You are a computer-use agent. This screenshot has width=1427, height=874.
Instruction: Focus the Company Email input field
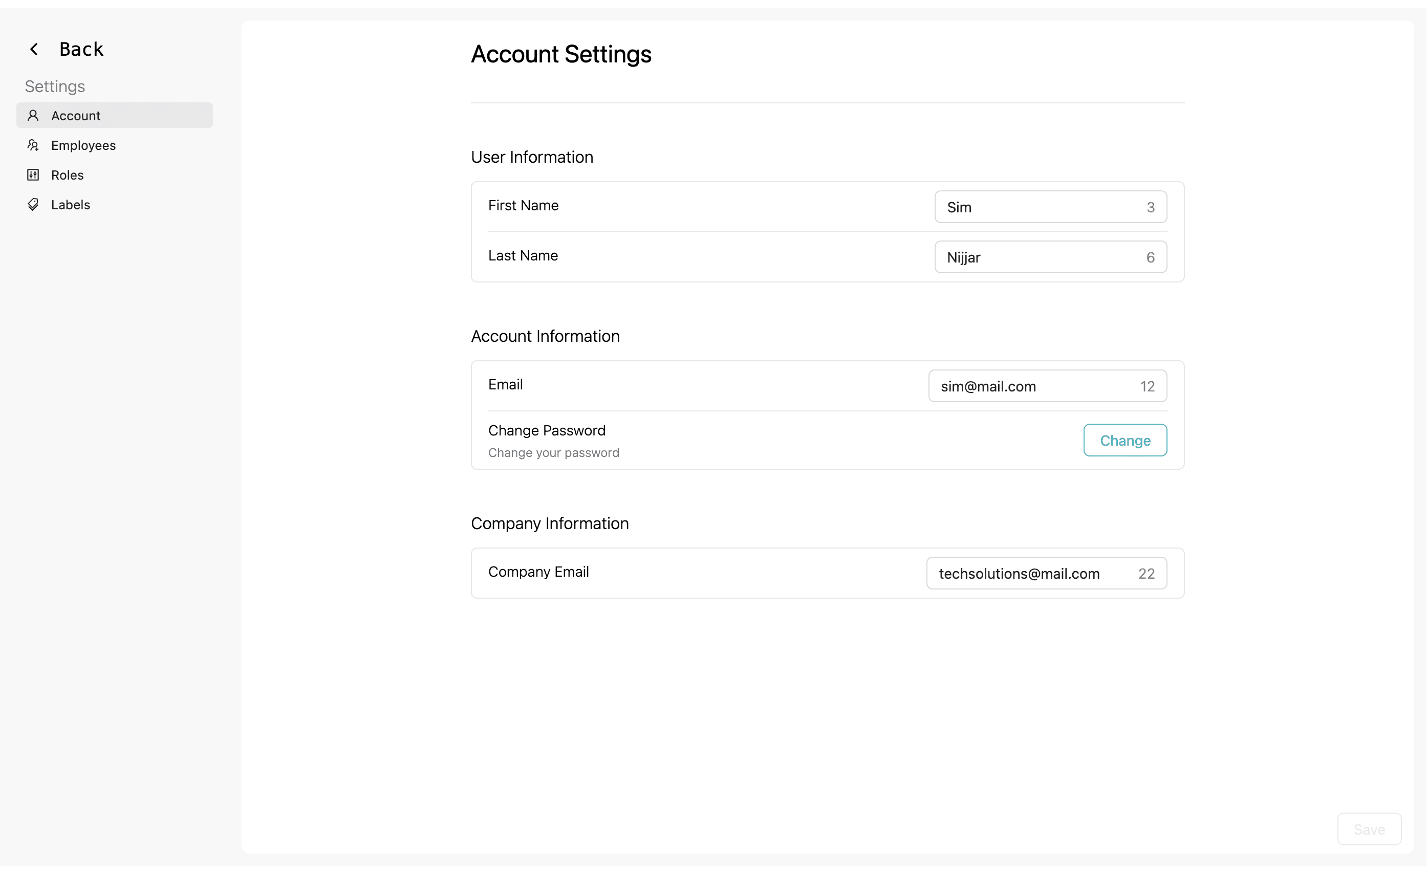pyautogui.click(x=1047, y=573)
